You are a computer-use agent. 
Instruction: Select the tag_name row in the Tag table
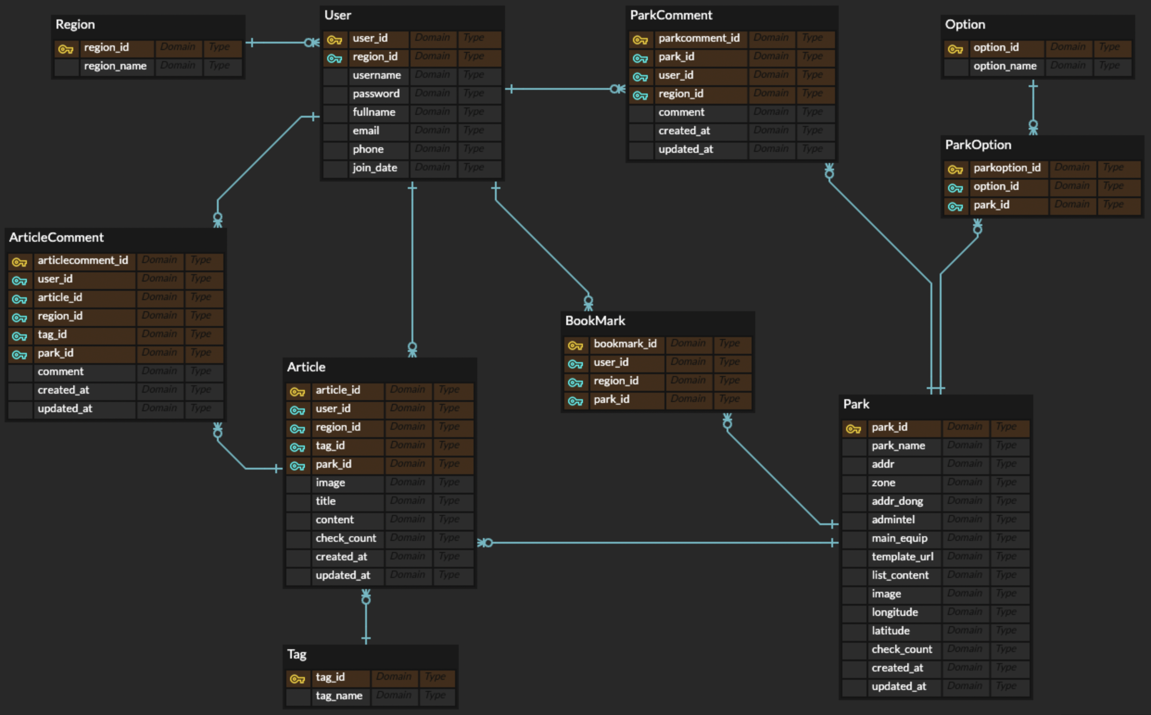point(340,696)
